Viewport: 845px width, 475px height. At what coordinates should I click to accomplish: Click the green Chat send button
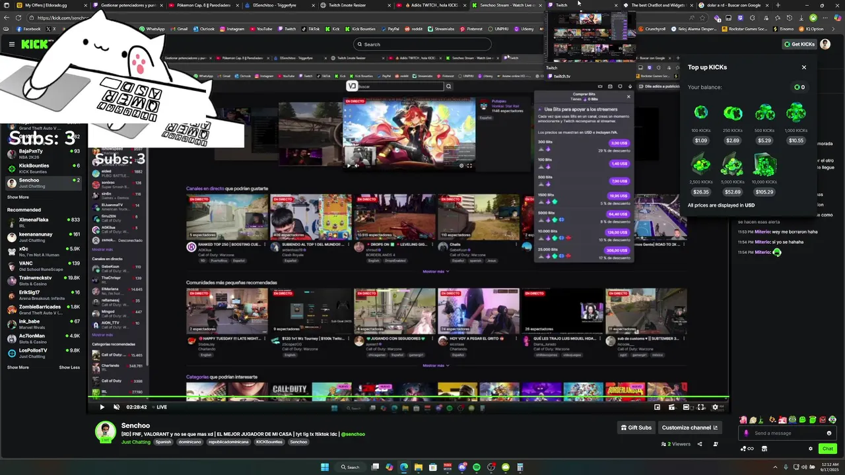[827, 449]
